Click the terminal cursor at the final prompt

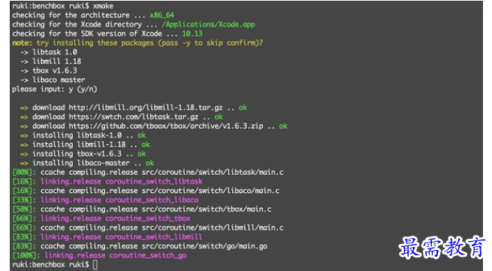click(95, 265)
